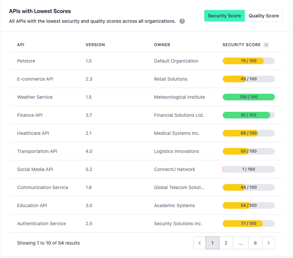Screen dimensions: 293x258
Task: Click the Authentication Service row
Action: (x=41, y=224)
